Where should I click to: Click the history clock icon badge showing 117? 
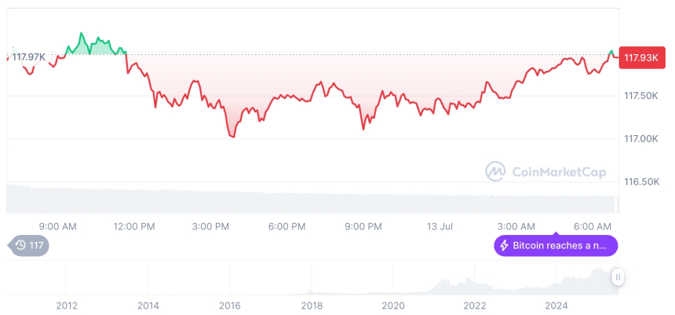point(29,246)
